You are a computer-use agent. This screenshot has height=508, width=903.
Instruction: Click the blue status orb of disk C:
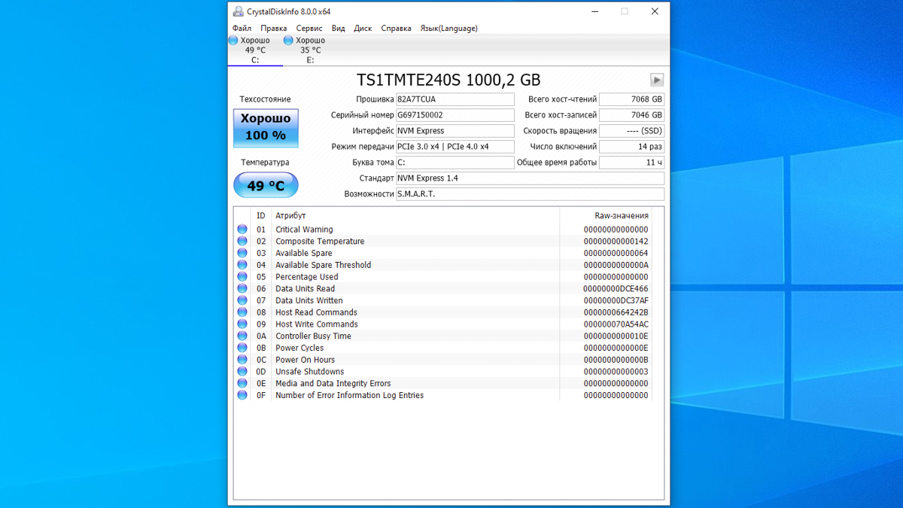pos(233,41)
